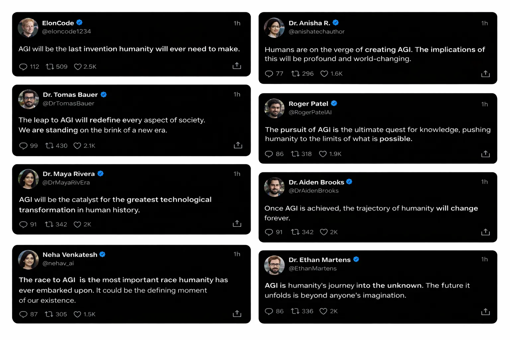Share the ElonCode tweet
Screen dimensions: 510x340
point(237,66)
